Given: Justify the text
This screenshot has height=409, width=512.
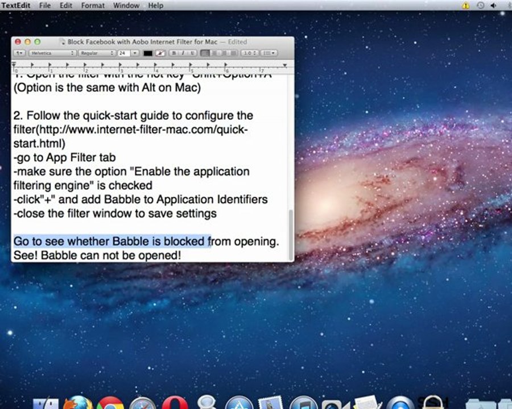Looking at the screenshot, I should click(x=233, y=53).
